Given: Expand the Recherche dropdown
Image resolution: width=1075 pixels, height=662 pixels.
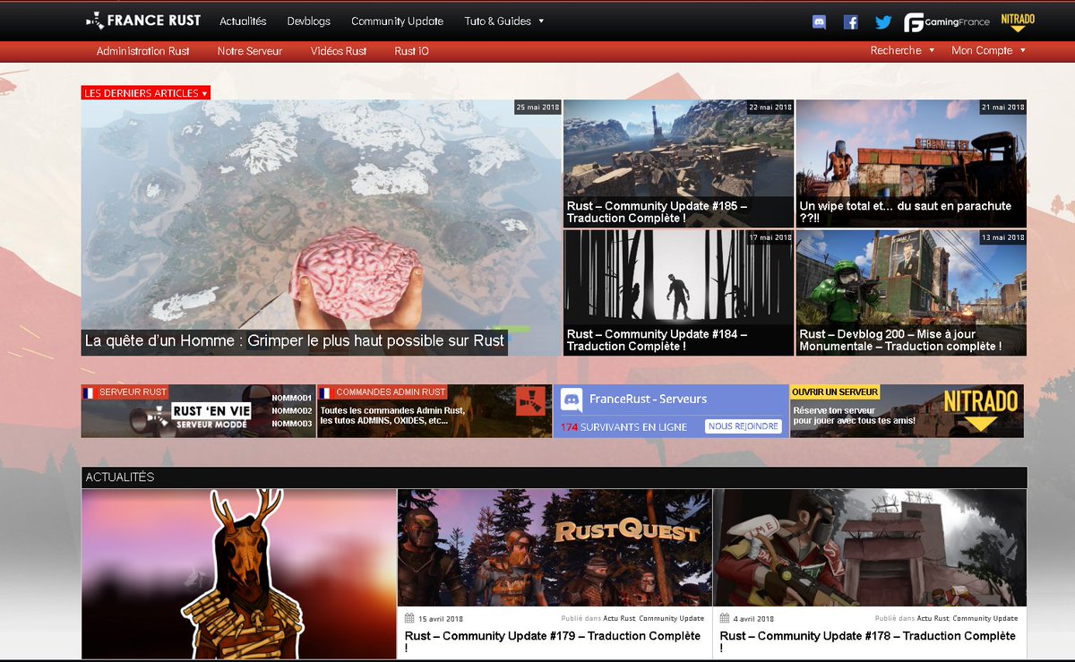Looking at the screenshot, I should point(902,50).
